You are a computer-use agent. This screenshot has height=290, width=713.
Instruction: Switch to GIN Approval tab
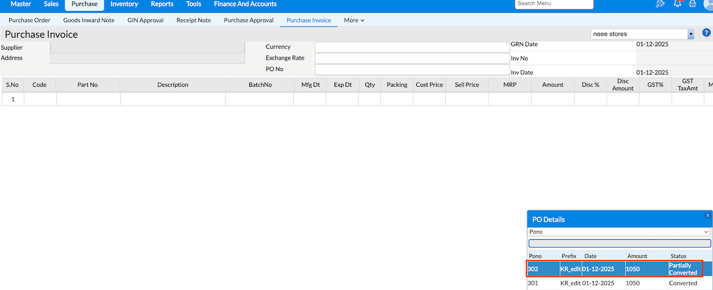[145, 20]
